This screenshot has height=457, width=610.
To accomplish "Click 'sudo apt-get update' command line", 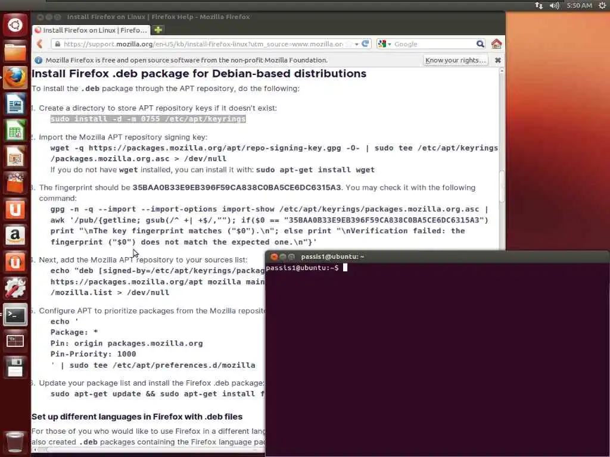I will (157, 394).
